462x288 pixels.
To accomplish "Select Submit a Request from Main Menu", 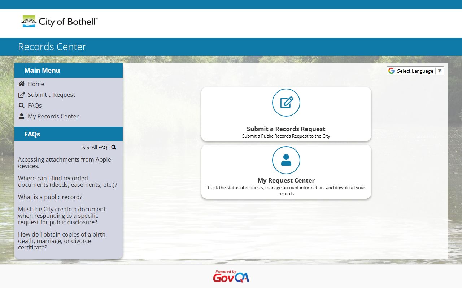I will (51, 95).
